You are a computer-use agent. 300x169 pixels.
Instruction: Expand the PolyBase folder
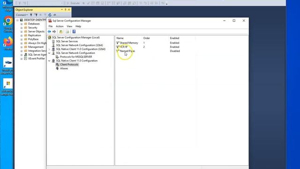[x=22, y=39]
